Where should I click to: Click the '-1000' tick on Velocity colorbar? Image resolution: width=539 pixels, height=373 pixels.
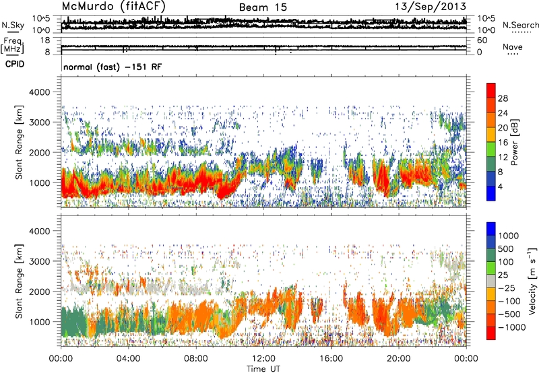click(511, 327)
